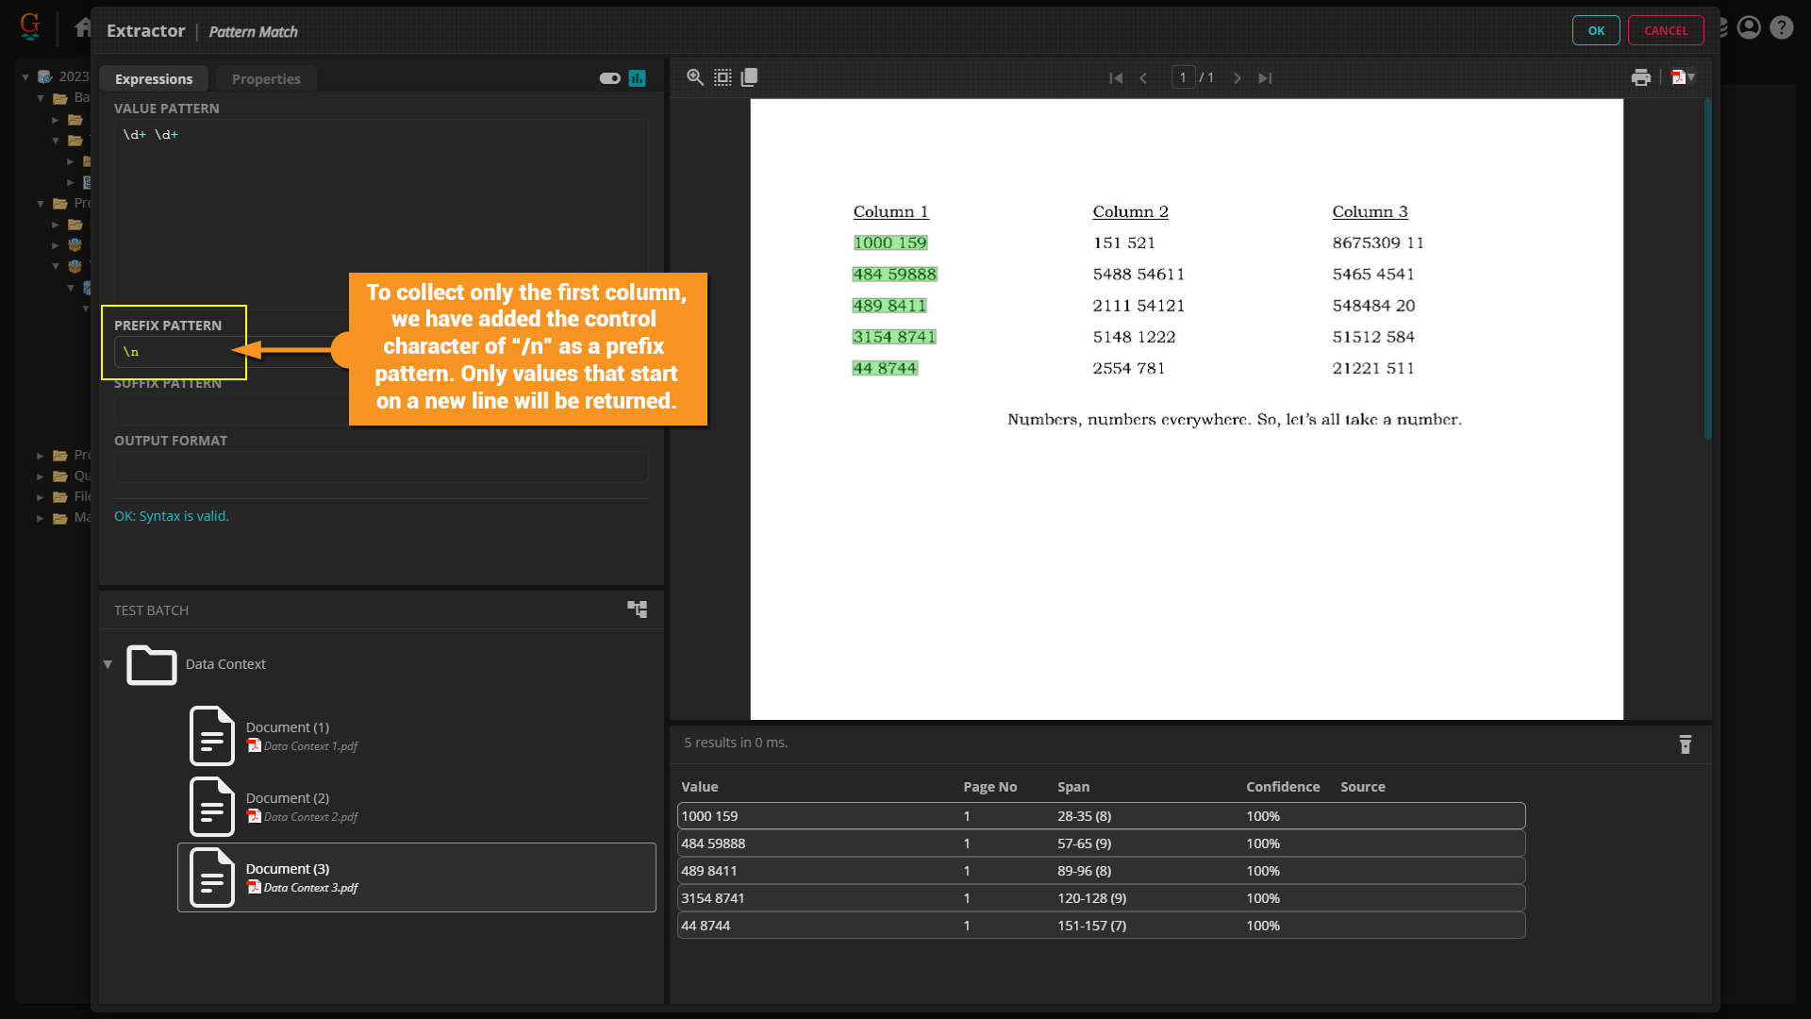Click the teal chart icon beside Properties
Screen dimensions: 1811x1019
click(638, 78)
